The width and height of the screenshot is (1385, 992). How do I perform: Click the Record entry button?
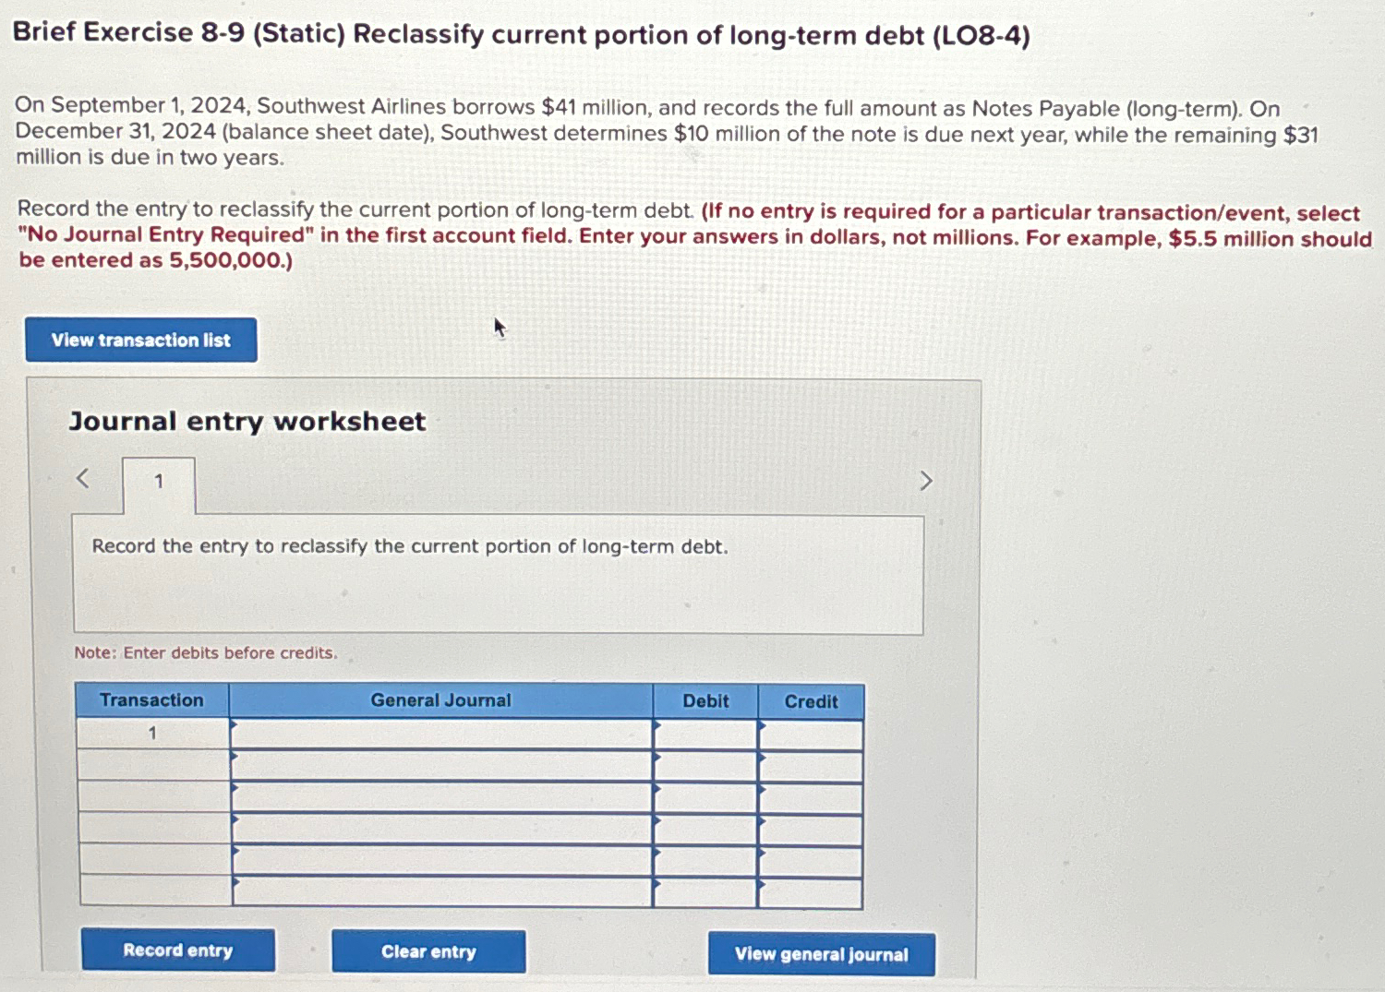[x=177, y=950]
